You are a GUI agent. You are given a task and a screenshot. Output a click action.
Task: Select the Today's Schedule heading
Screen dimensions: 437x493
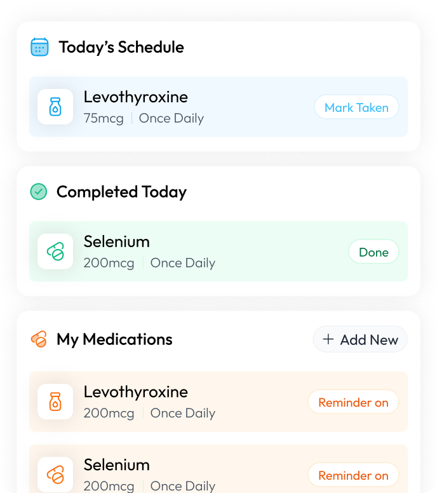coord(121,47)
